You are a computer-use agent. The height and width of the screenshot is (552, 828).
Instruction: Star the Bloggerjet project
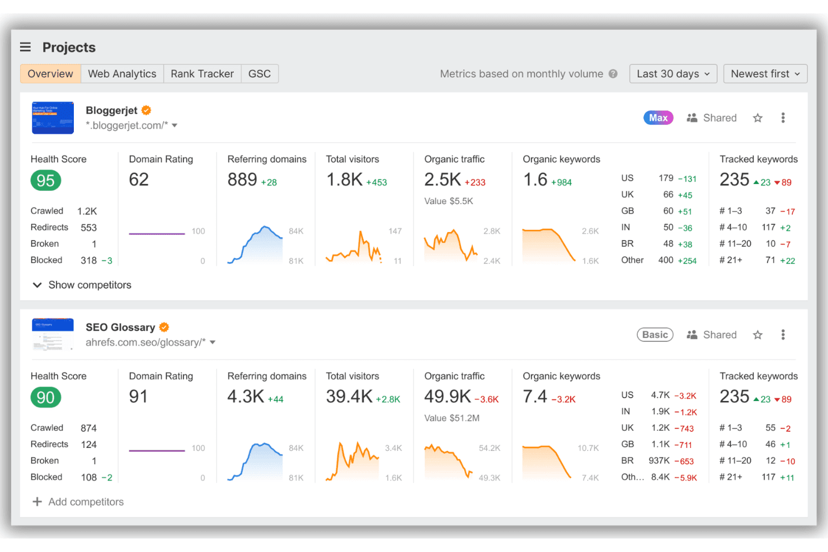click(758, 118)
